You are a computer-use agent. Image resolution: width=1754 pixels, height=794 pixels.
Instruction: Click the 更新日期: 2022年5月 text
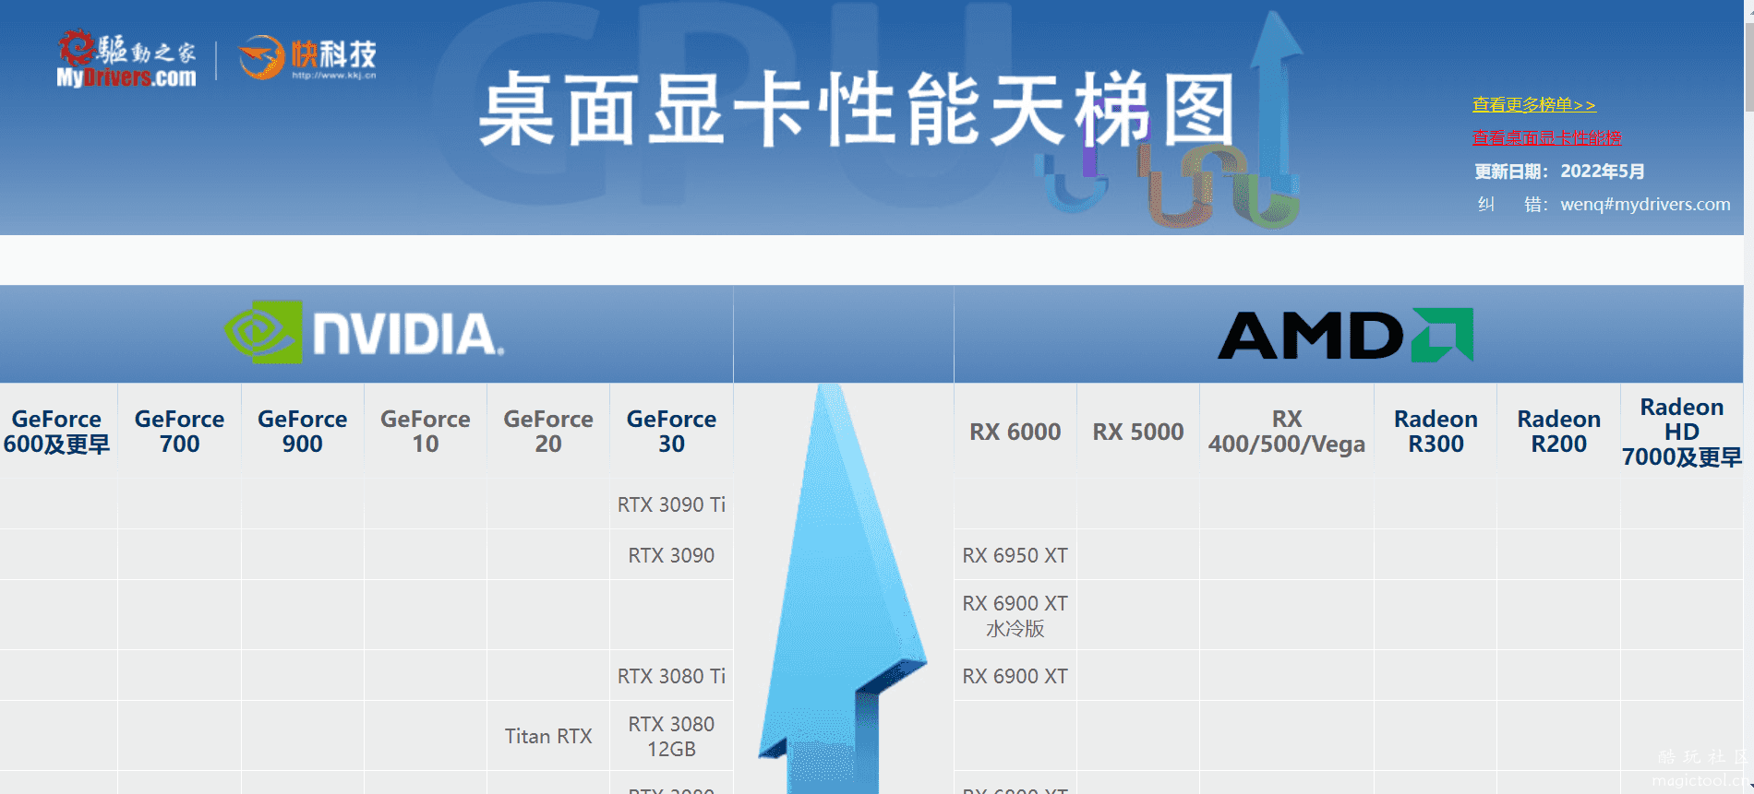[x=1559, y=171]
